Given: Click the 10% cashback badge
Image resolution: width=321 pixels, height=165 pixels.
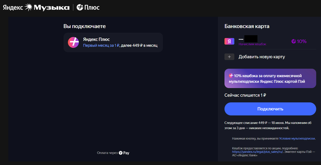Looking at the screenshot, I should (299, 42).
